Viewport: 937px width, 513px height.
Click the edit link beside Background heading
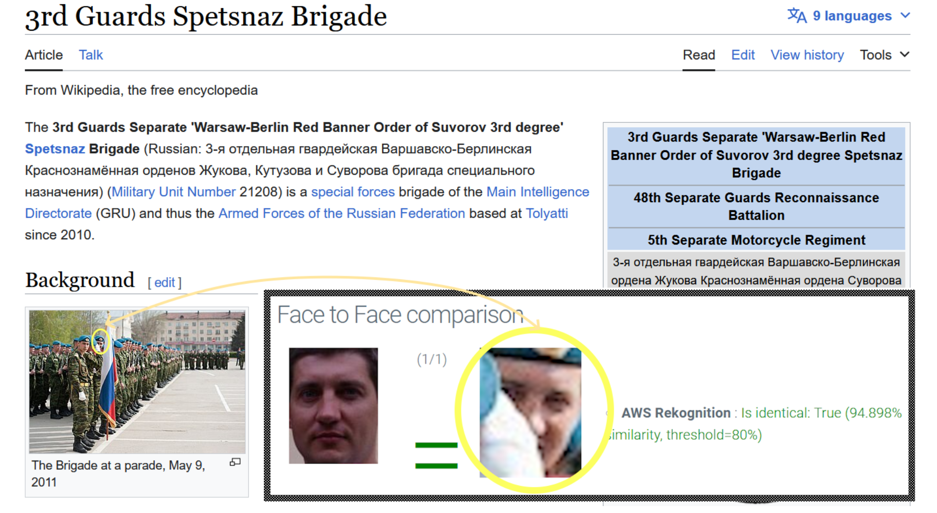pos(165,283)
